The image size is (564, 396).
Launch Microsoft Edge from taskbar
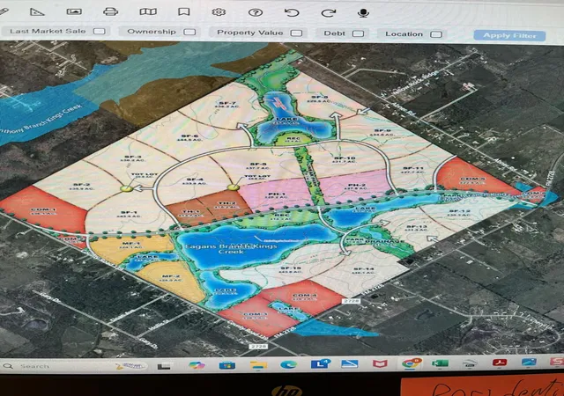(x=288, y=364)
